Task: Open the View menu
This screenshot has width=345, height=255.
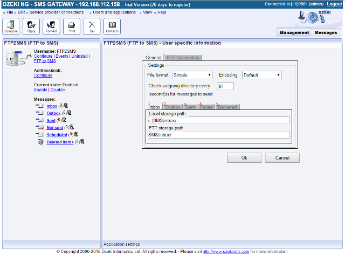Action: coord(147,12)
